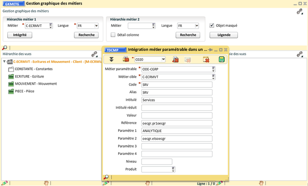Click the double-chevron expand icon in dialog toolbar

(x=111, y=59)
